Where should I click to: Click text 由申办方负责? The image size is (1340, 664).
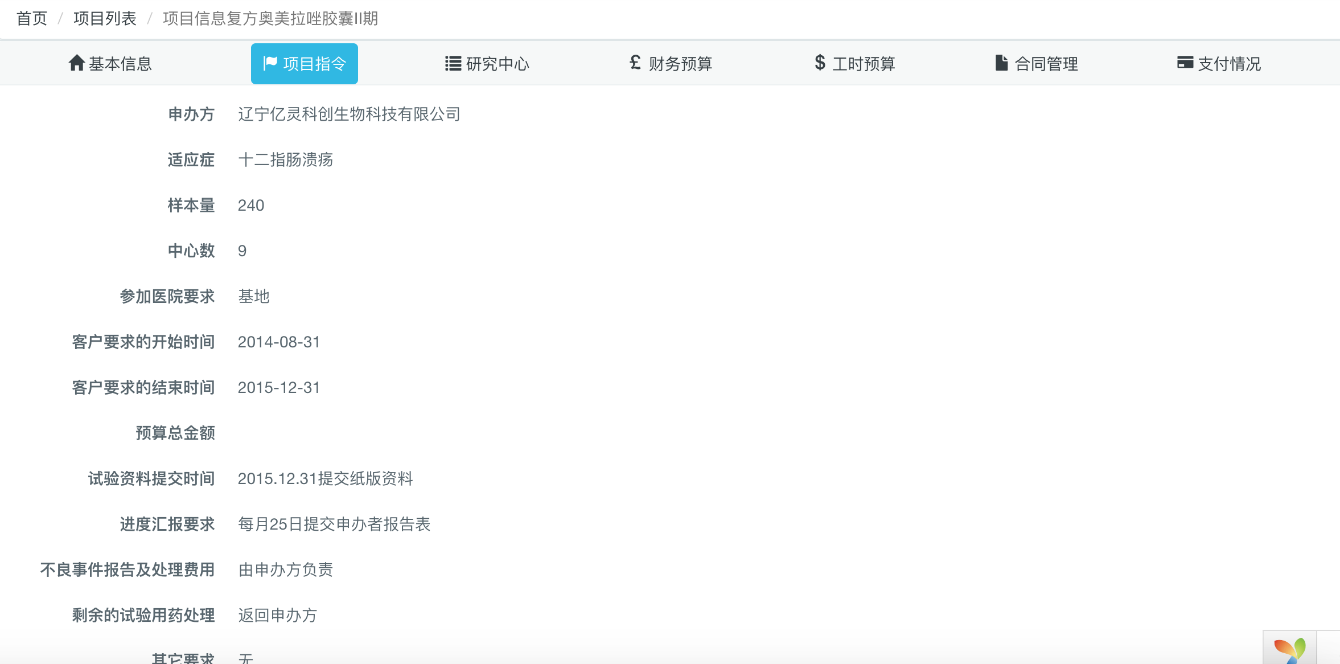pos(285,569)
